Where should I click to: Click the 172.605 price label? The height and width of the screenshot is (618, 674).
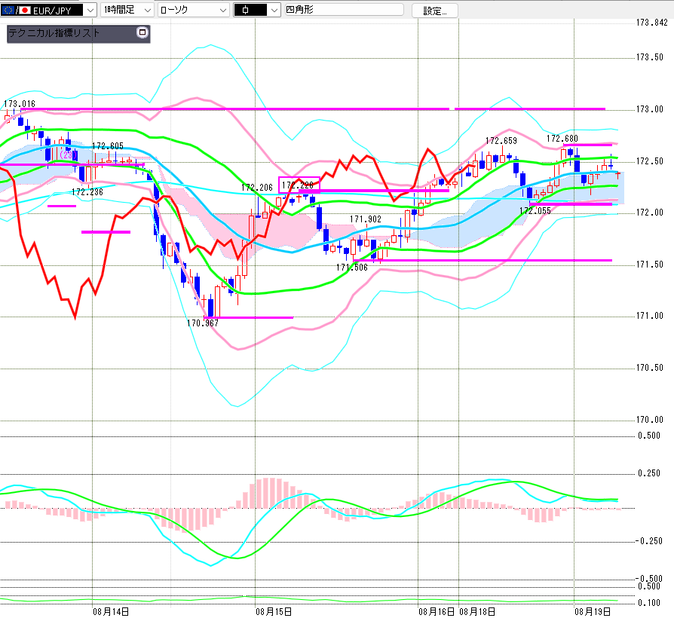pyautogui.click(x=108, y=146)
